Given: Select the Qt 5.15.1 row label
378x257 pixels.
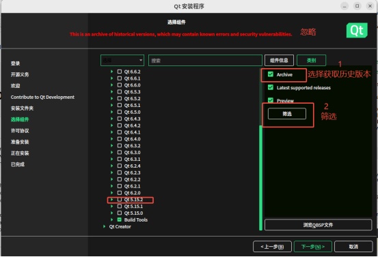Looking at the screenshot, I should click(x=133, y=207).
